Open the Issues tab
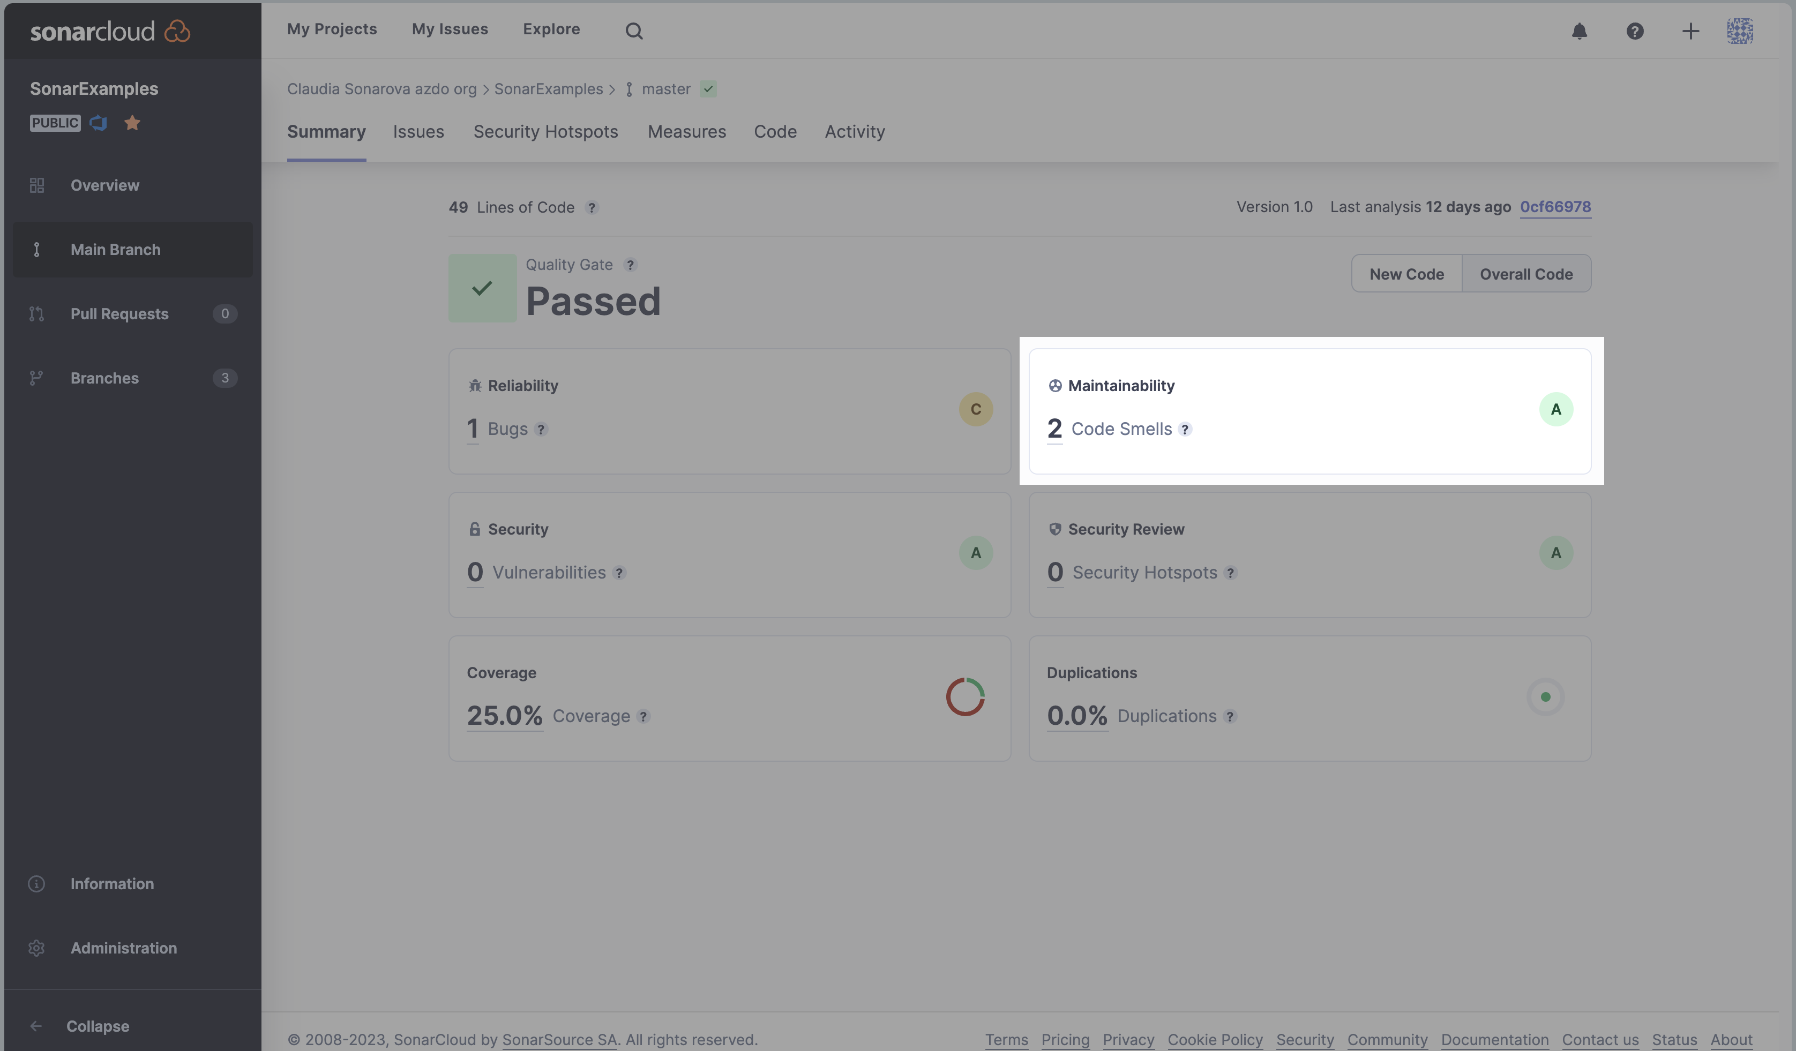This screenshot has height=1051, width=1796. [x=418, y=132]
